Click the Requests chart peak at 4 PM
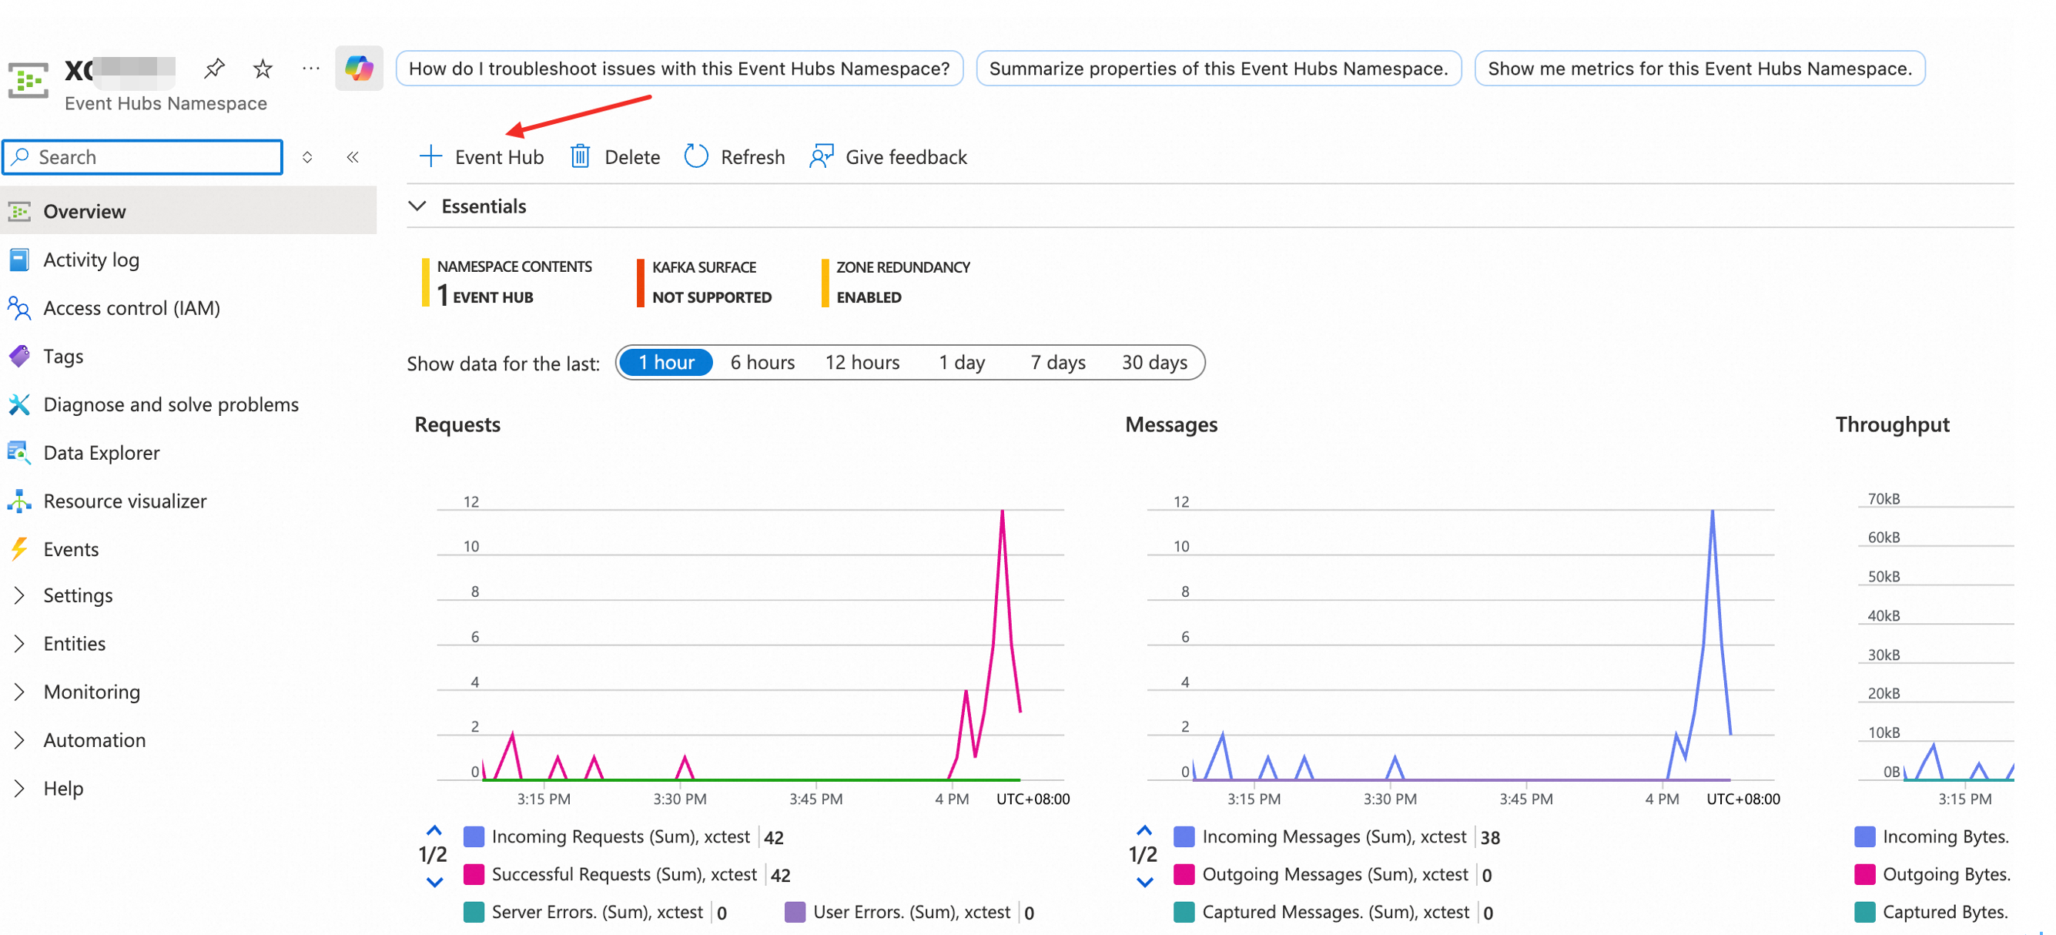 coord(1003,511)
